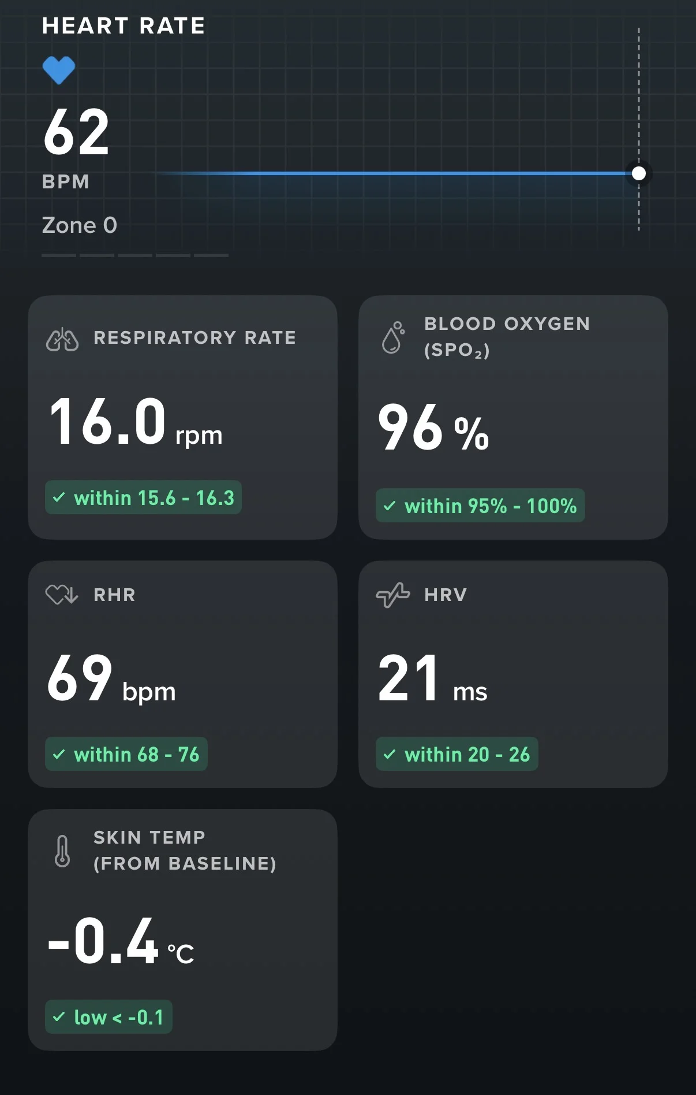Tap the checkmark in 'within 15.6 - 16.3'
The width and height of the screenshot is (696, 1095).
(x=59, y=497)
